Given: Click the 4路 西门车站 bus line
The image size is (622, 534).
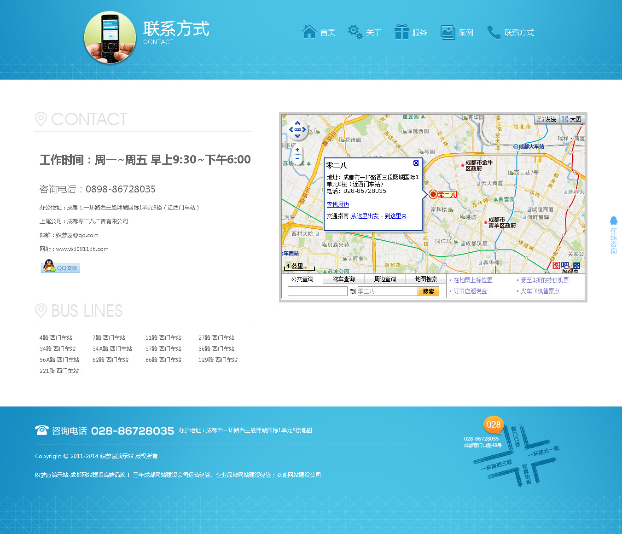Looking at the screenshot, I should [56, 338].
